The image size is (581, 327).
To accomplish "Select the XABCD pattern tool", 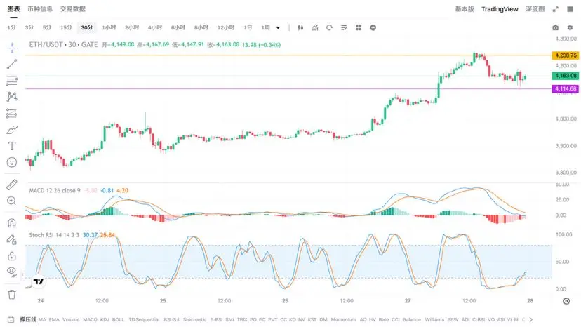I will coord(12,97).
